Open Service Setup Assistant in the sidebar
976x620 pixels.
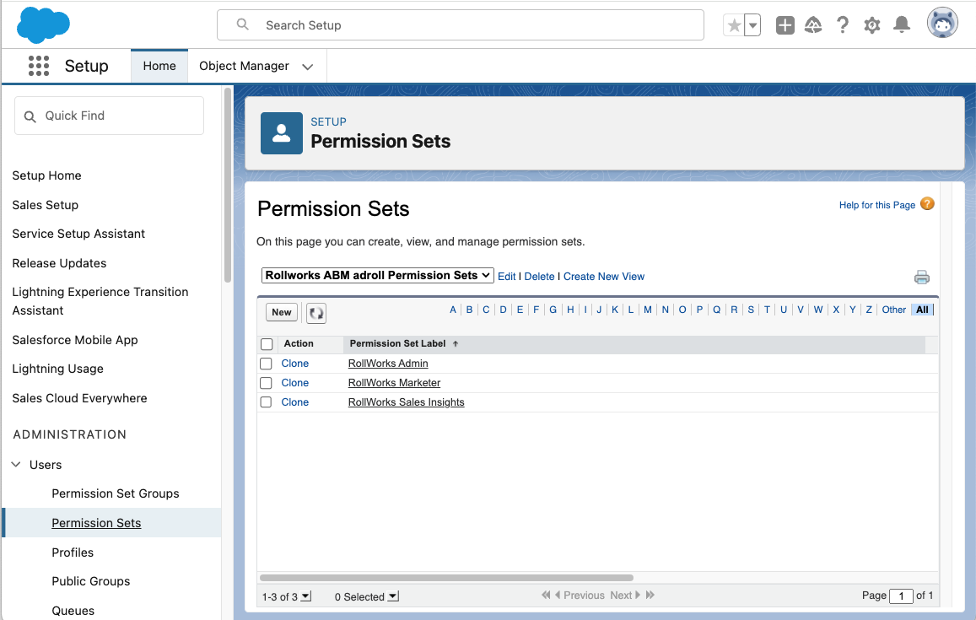[78, 234]
